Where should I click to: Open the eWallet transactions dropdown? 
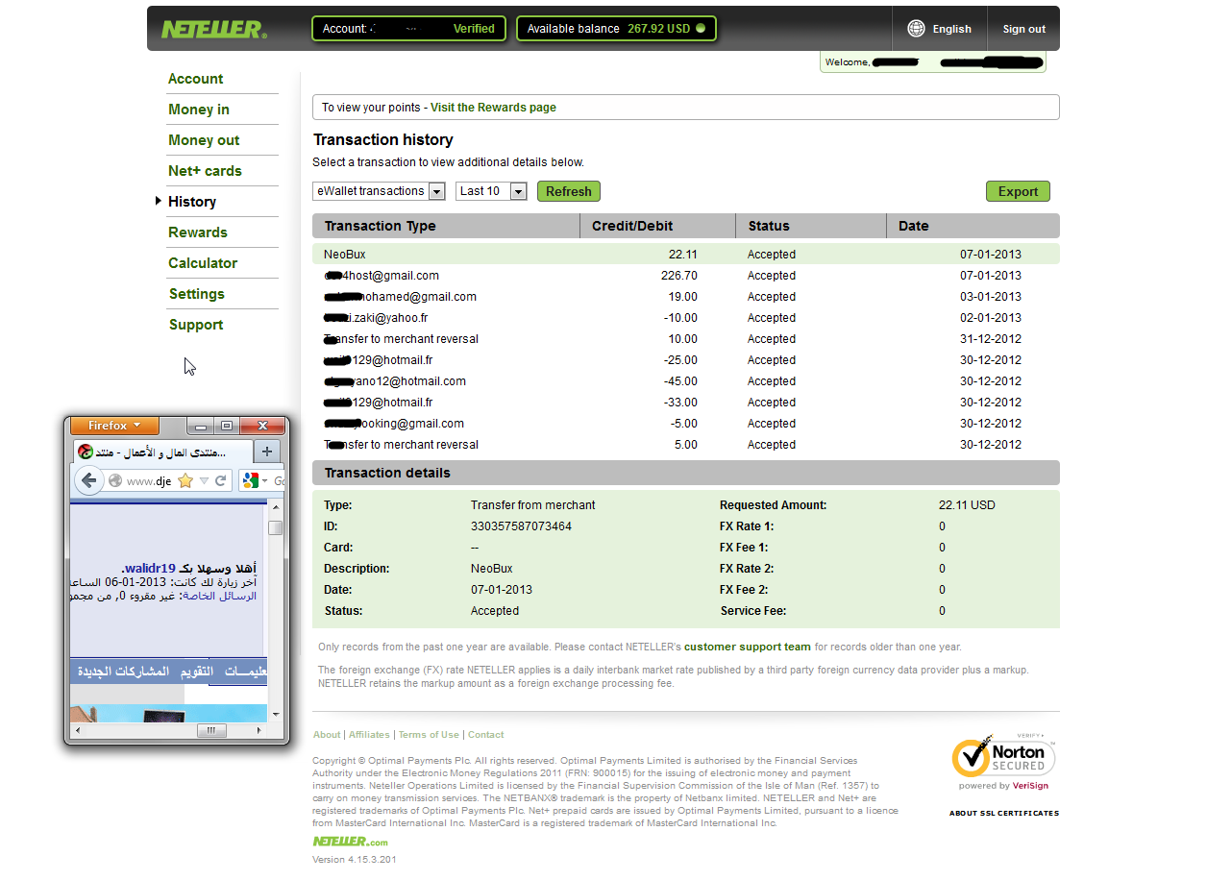[x=380, y=191]
